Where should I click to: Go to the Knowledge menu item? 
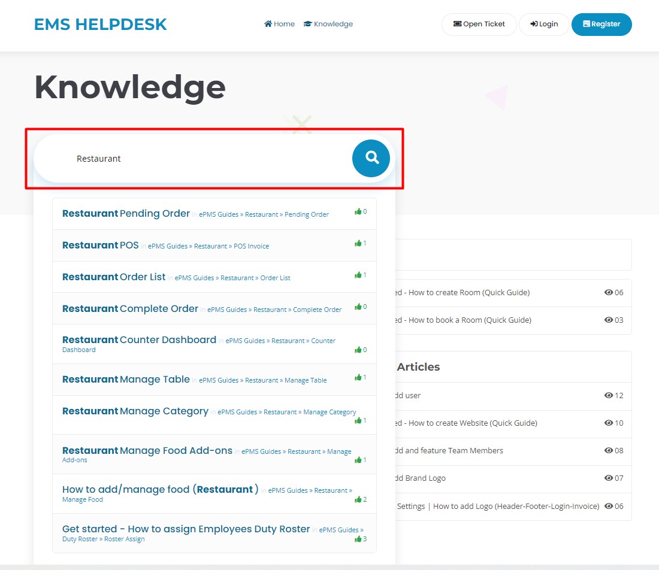point(328,24)
